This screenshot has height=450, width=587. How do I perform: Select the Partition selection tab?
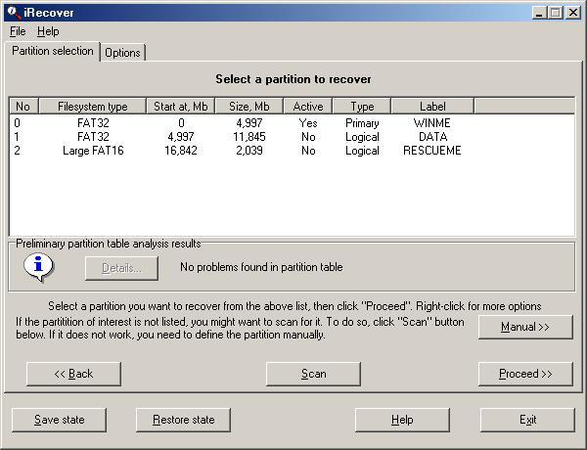53,51
